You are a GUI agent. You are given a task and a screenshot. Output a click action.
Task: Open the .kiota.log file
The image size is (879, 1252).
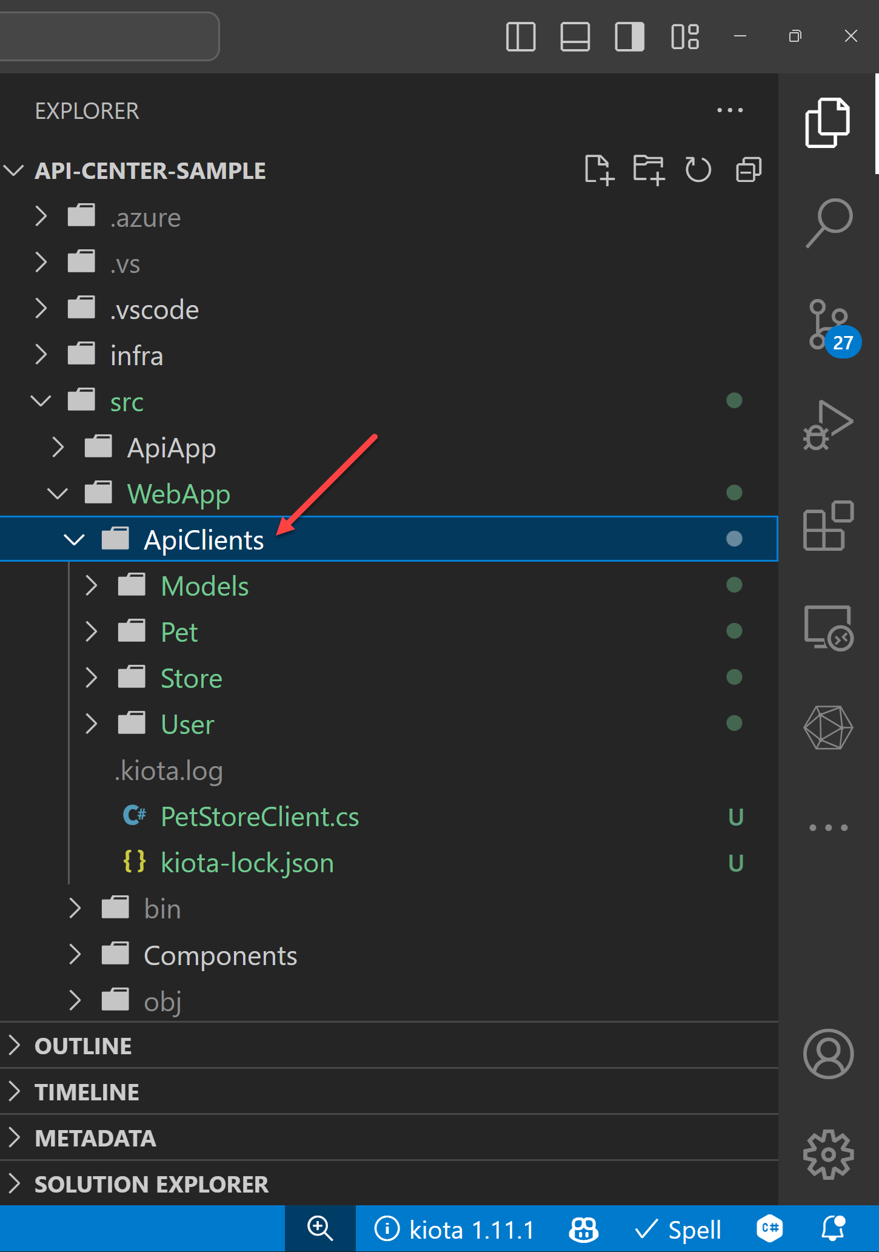[x=389, y=770]
